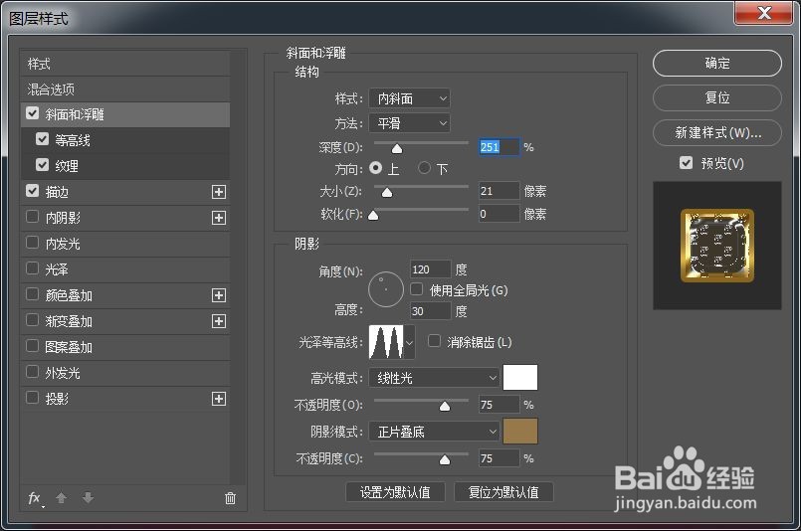Click the 软化(F) slider handle
Image resolution: width=801 pixels, height=531 pixels.
pos(373,215)
